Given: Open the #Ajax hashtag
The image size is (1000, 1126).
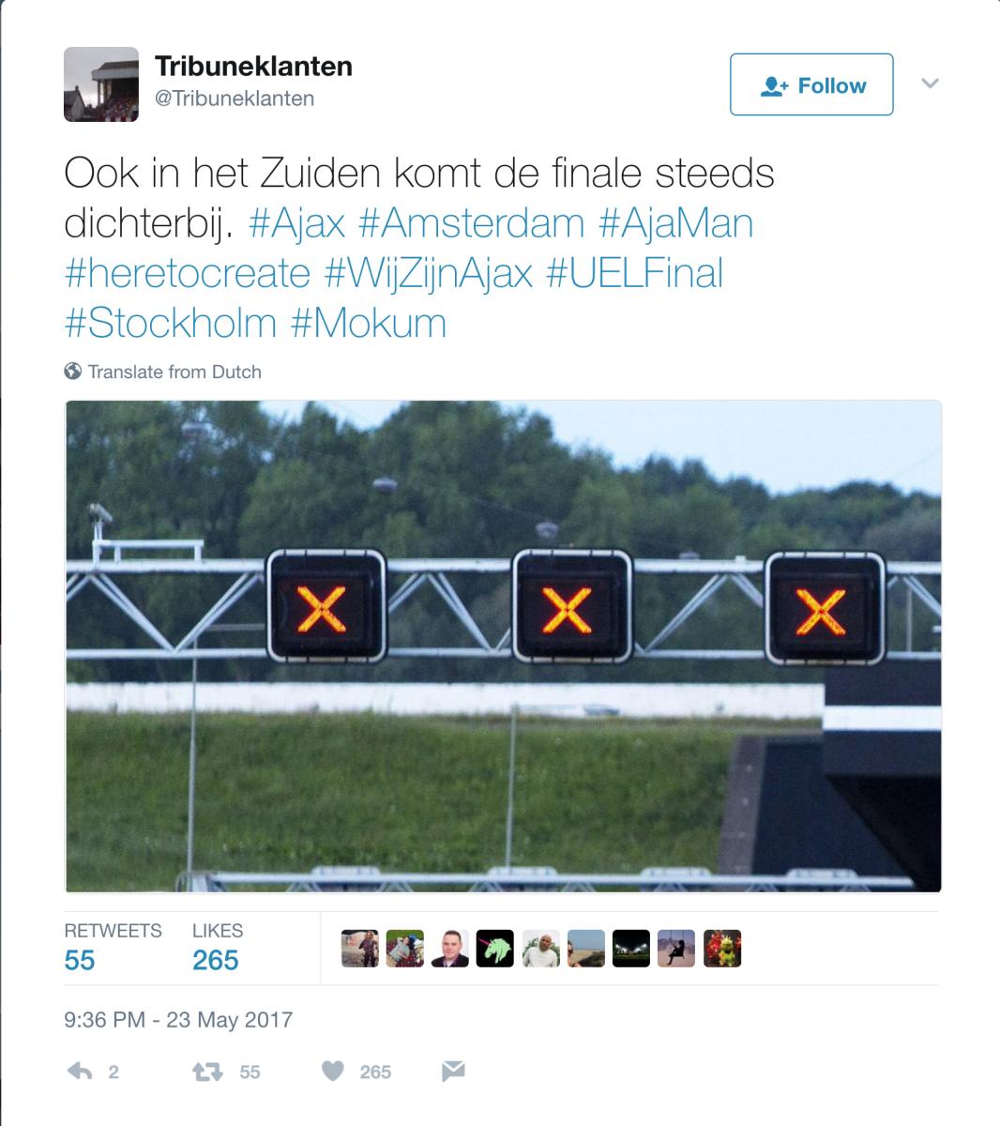Looking at the screenshot, I should (x=297, y=223).
